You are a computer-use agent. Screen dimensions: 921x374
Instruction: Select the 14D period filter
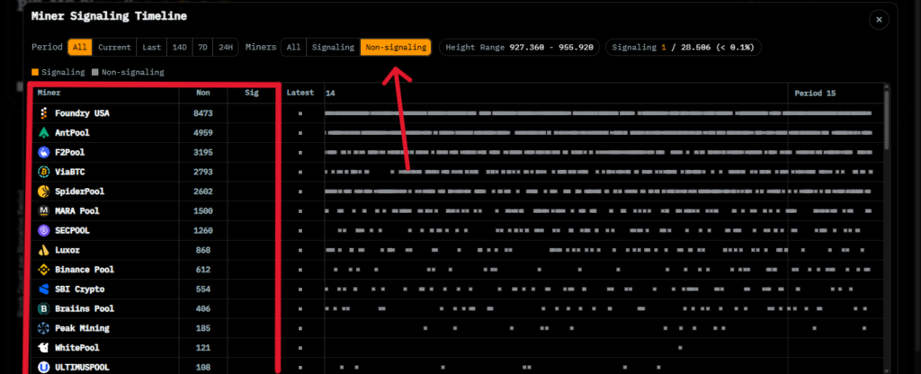(178, 48)
